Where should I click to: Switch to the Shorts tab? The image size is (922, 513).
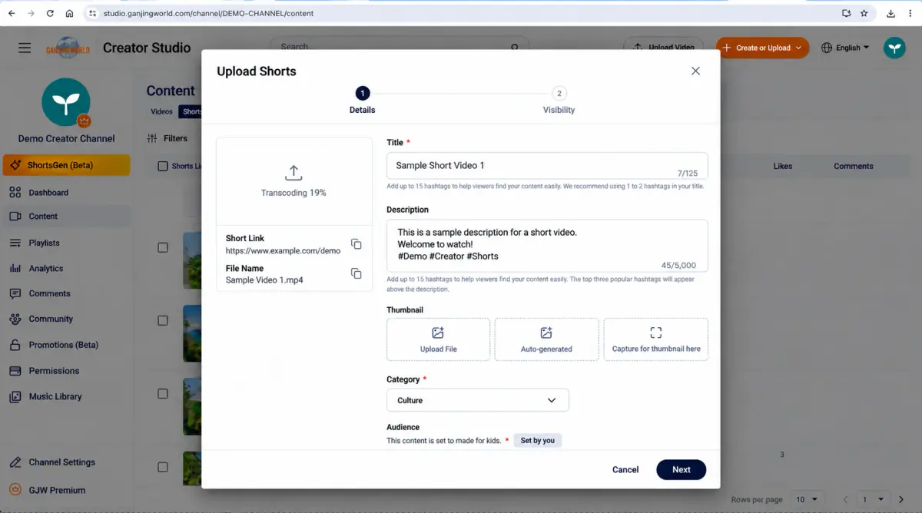tap(191, 111)
